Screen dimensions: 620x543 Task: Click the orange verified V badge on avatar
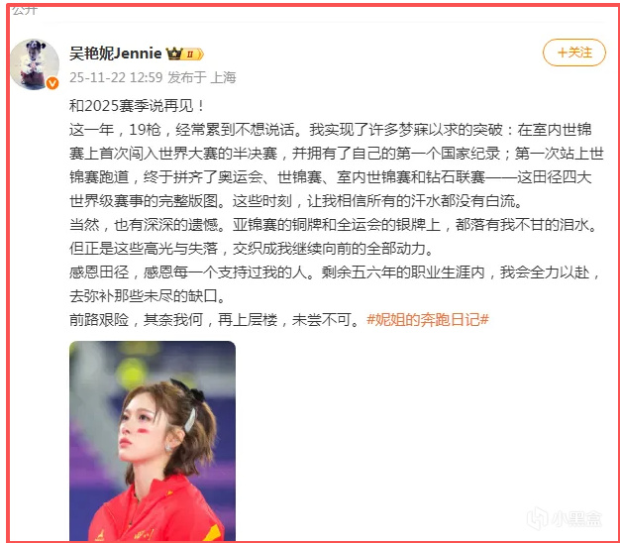click(52, 83)
